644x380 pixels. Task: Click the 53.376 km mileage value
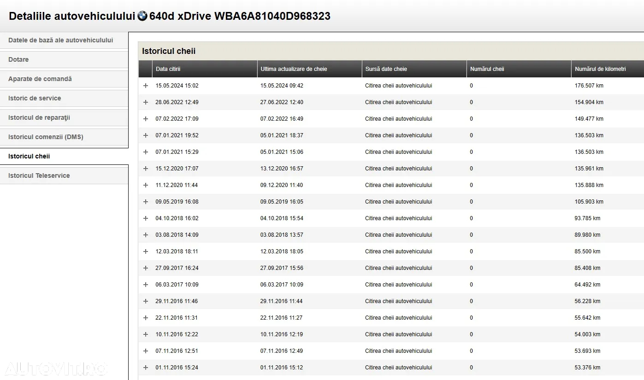(587, 368)
